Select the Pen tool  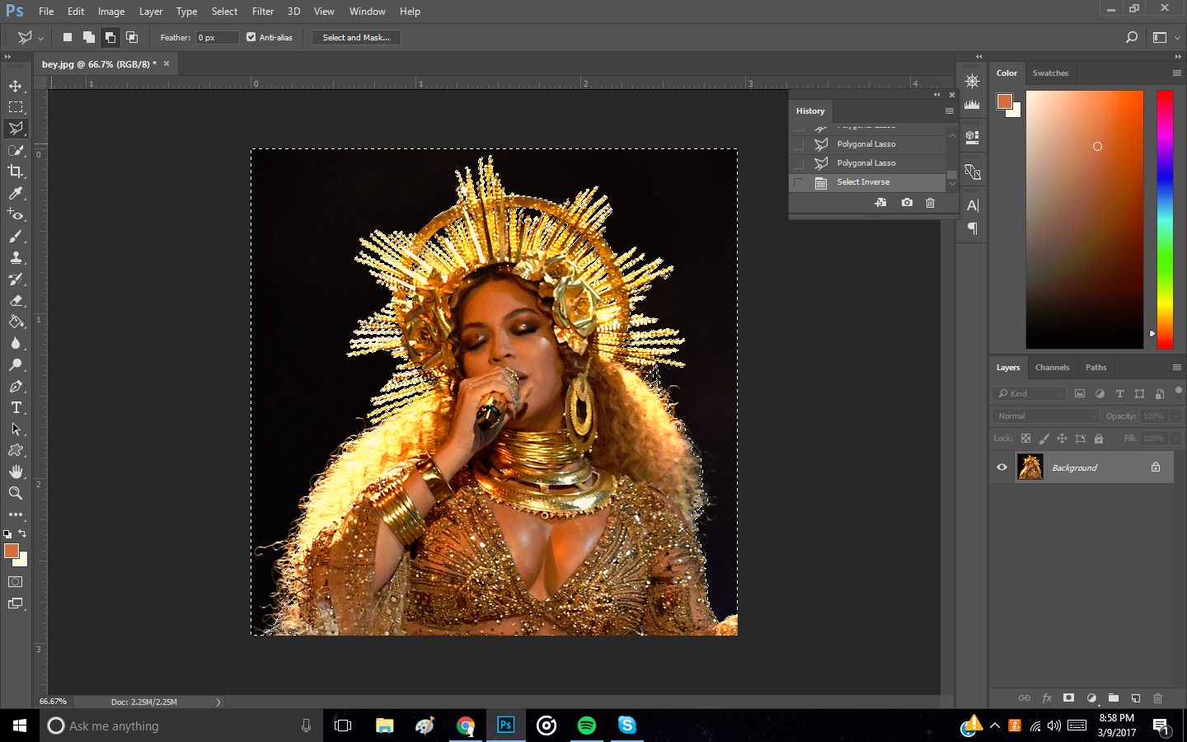coord(16,386)
